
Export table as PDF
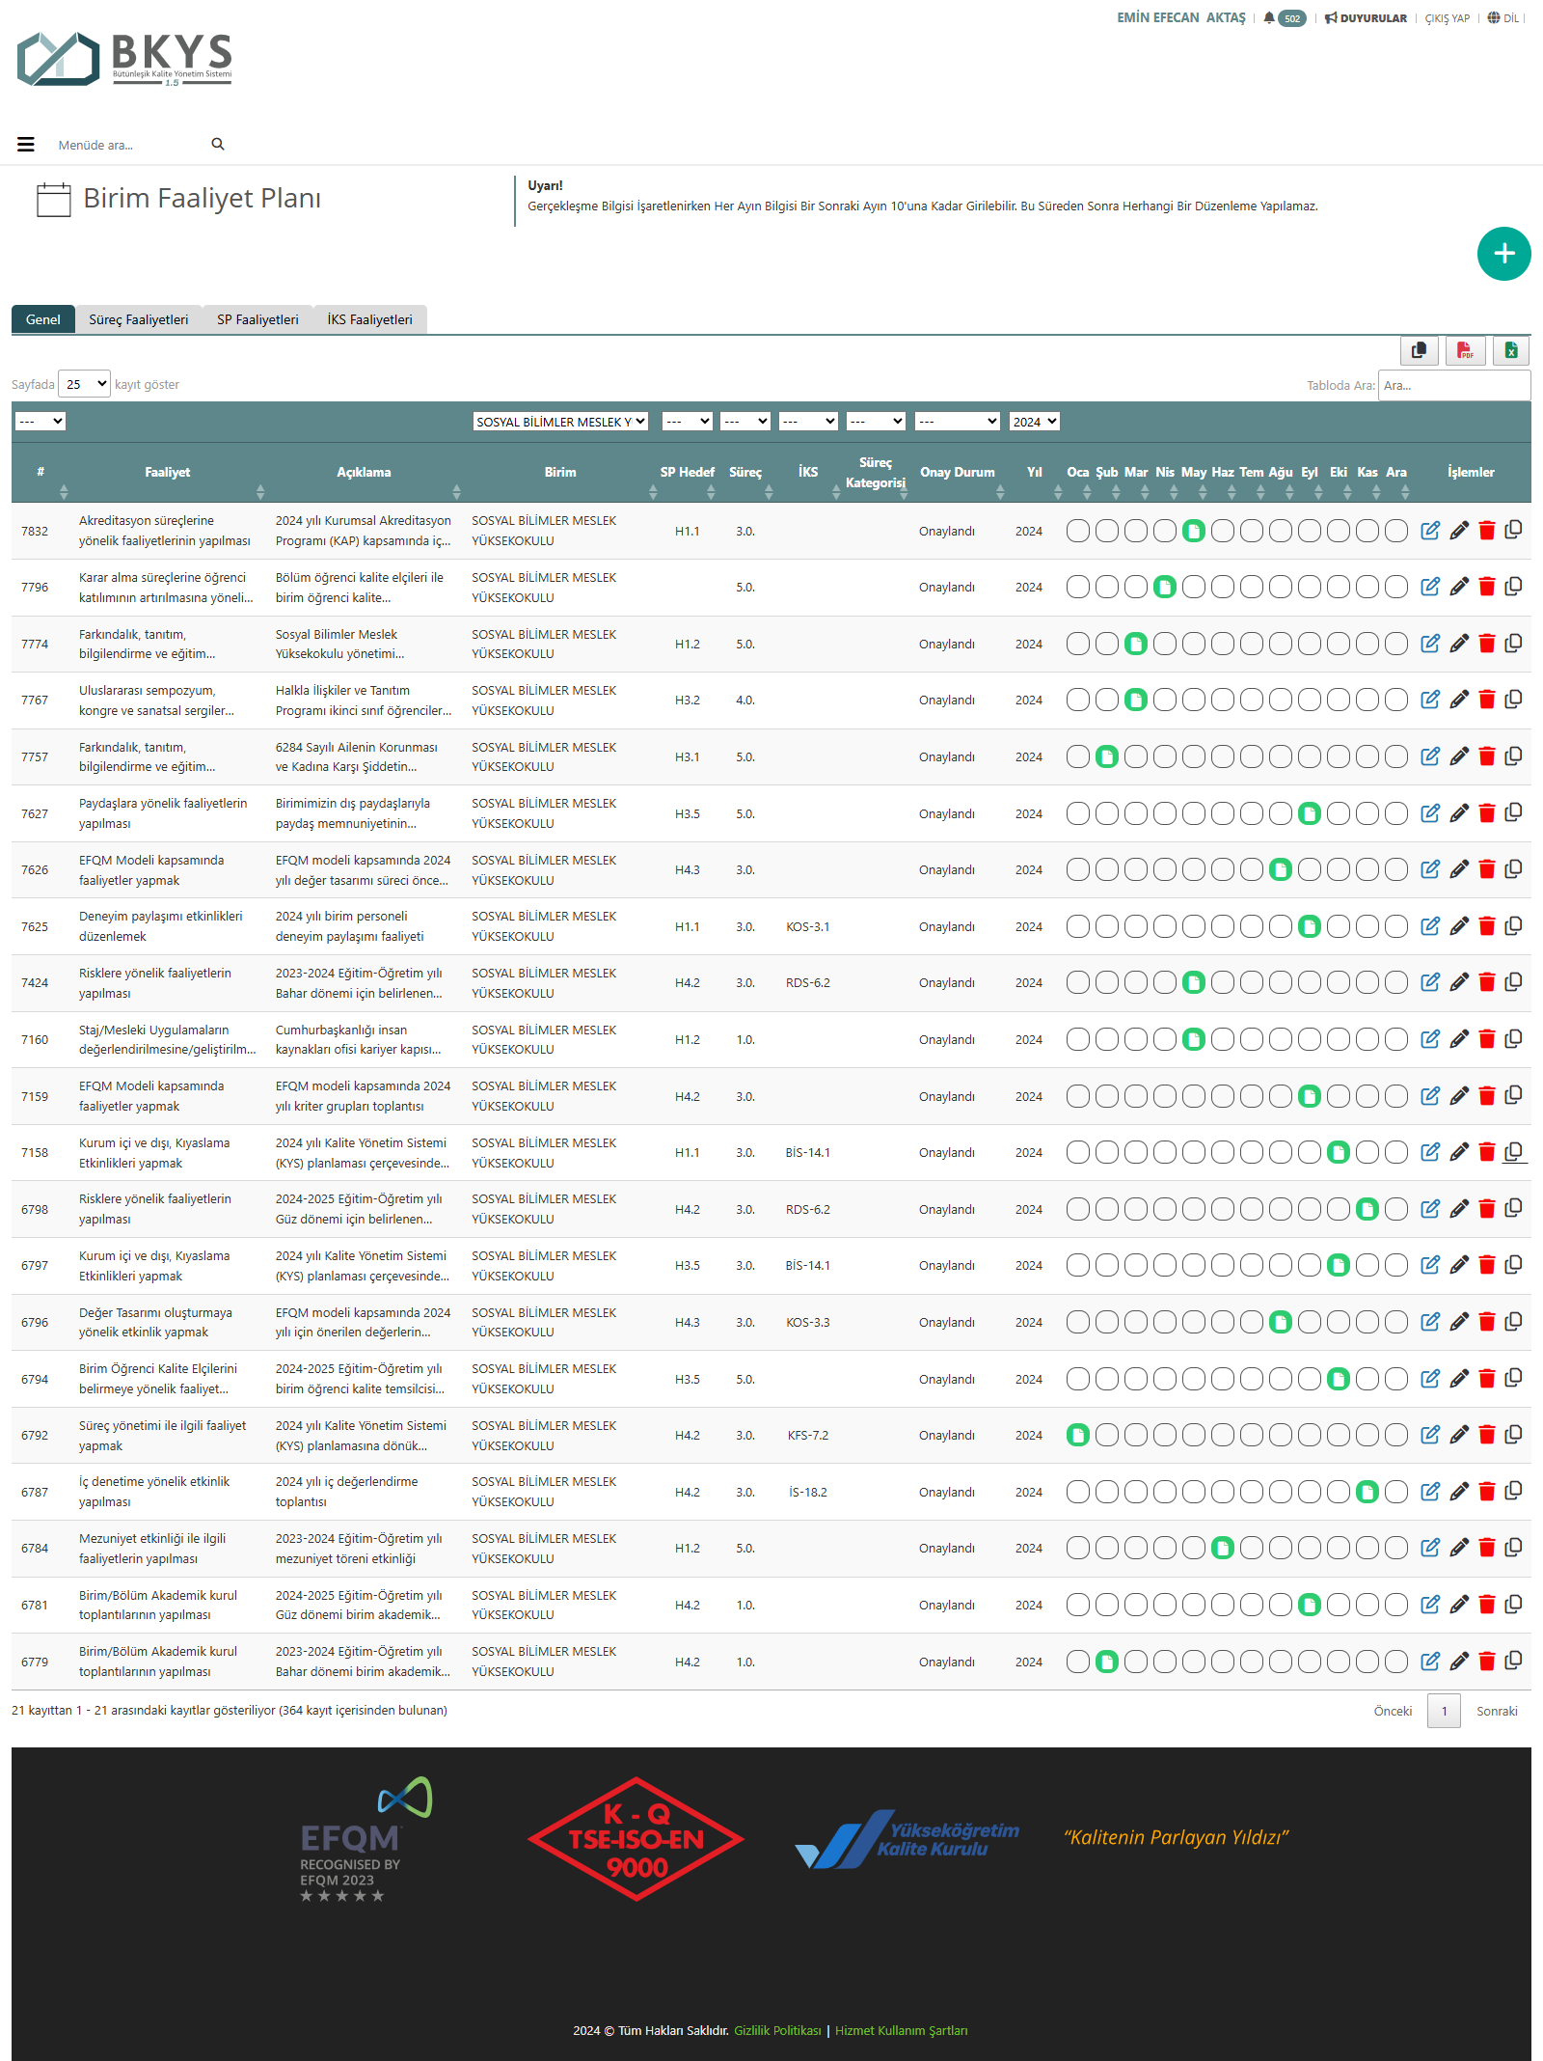[x=1465, y=350]
